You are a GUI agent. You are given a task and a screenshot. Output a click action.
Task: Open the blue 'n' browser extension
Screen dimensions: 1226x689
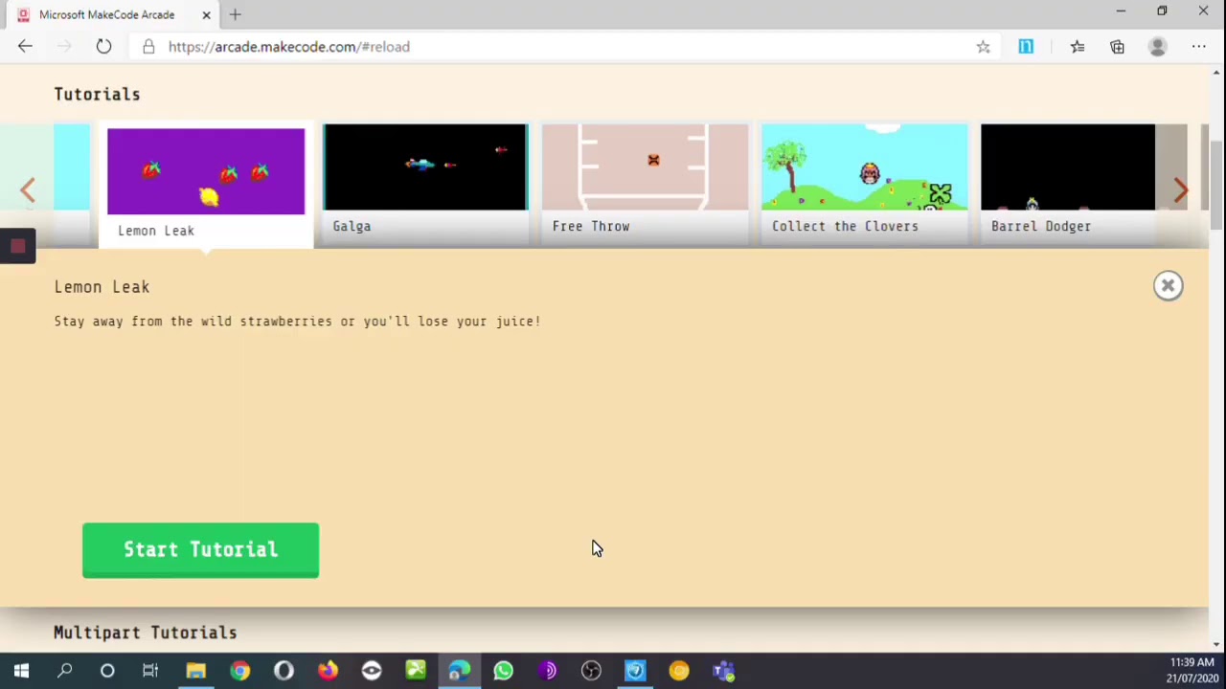click(1026, 46)
